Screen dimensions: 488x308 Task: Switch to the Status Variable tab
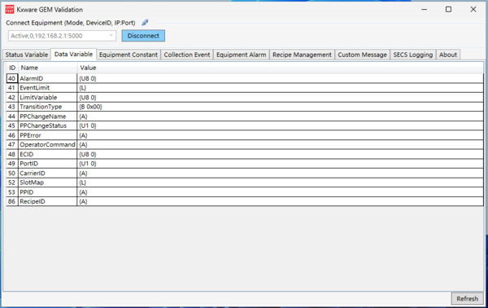click(27, 55)
